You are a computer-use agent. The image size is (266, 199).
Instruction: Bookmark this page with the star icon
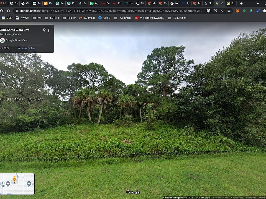pos(229,11)
